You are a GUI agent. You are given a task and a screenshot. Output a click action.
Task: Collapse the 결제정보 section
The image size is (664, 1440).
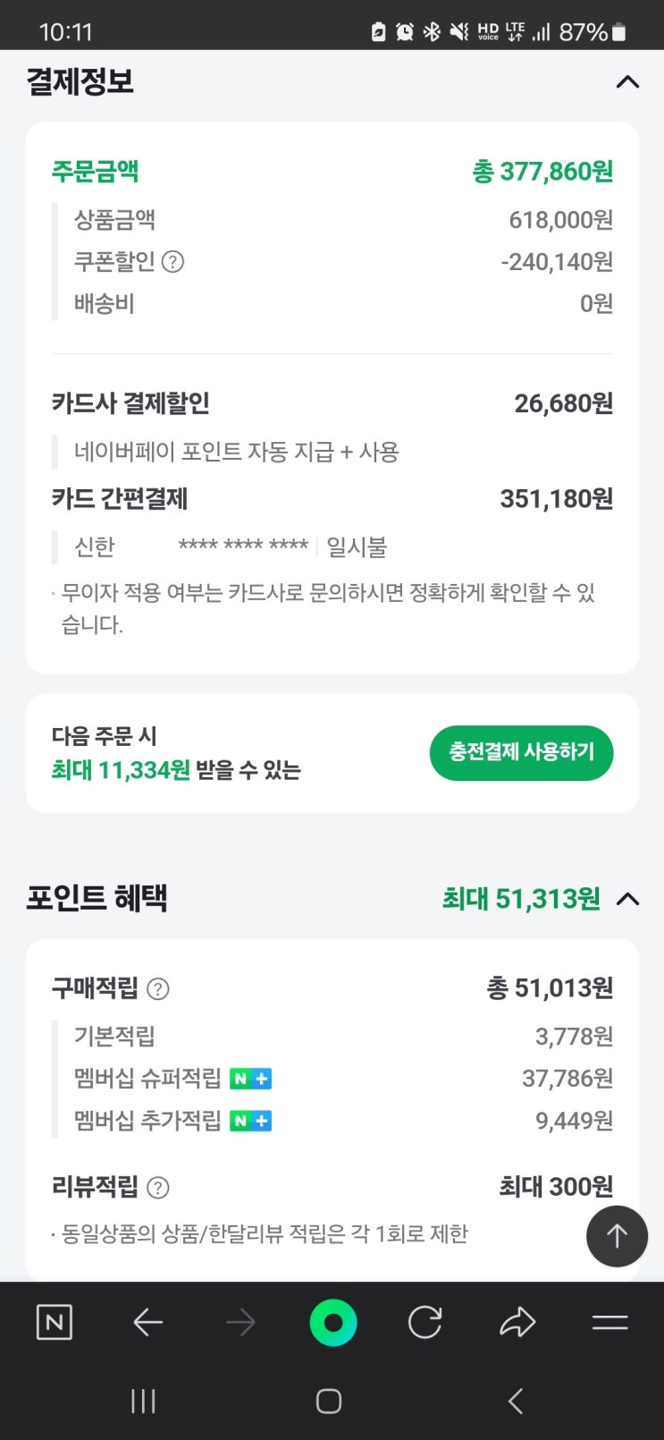[x=627, y=82]
